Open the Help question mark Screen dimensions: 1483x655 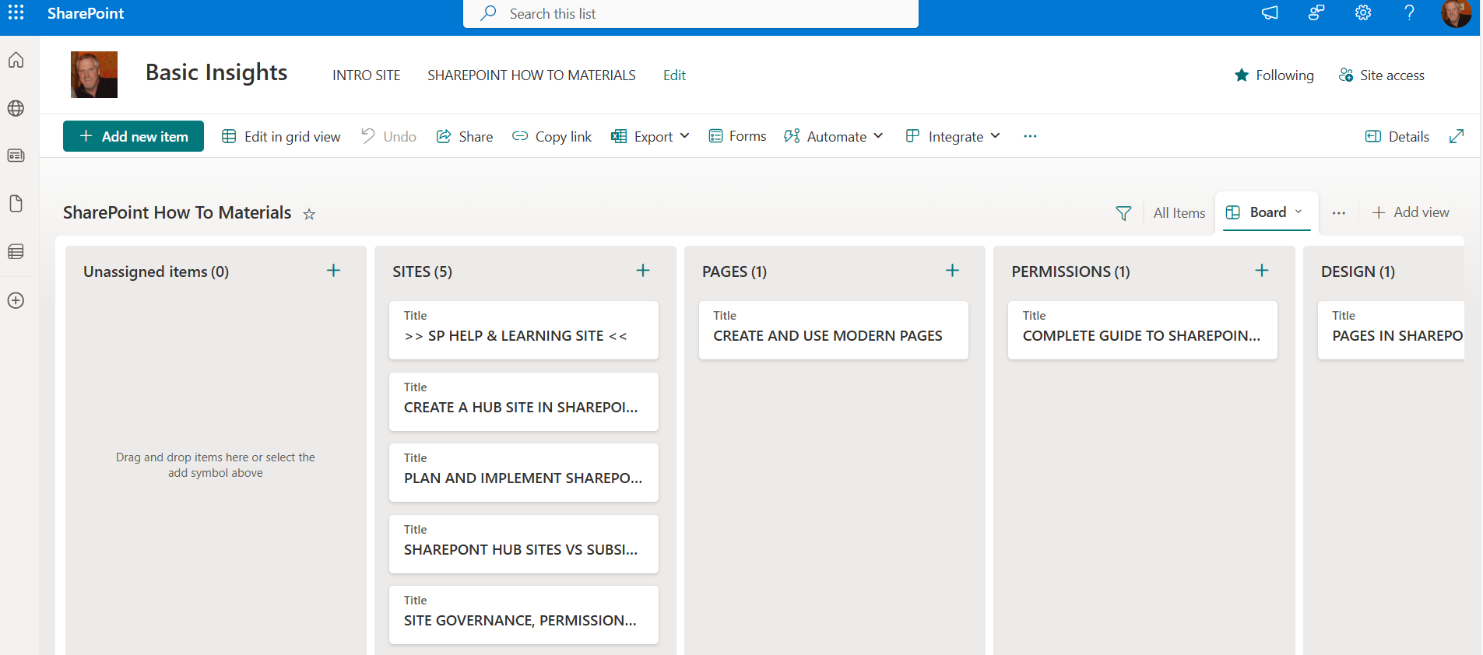1409,13
